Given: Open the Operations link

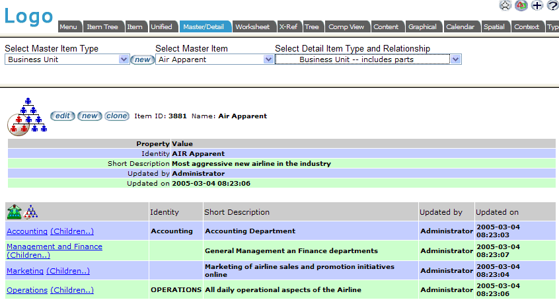Looking at the screenshot, I should coord(27,290).
